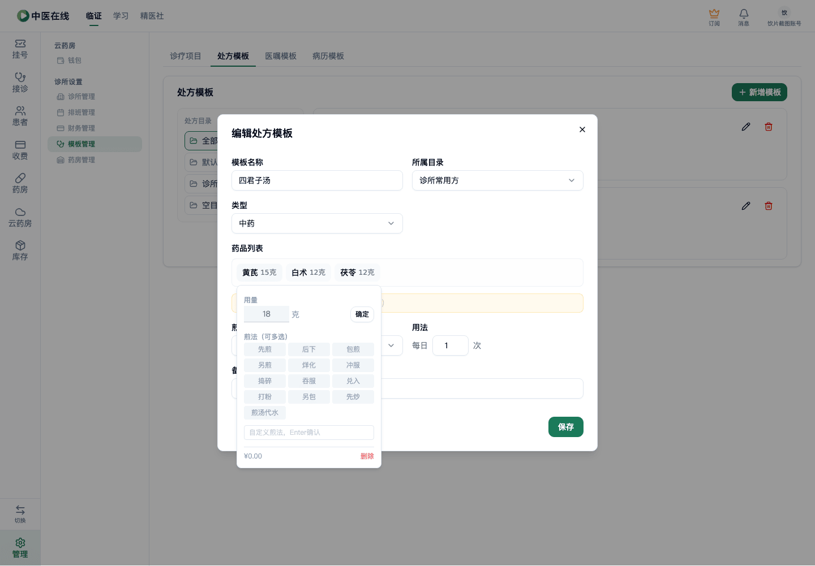This screenshot has width=815, height=566.
Task: Select the 黄芪 15克 herb chip
Action: (x=259, y=273)
